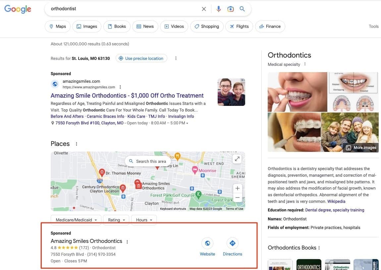Open the Hours filter dropdown
The height and width of the screenshot is (270, 381).
(x=144, y=220)
